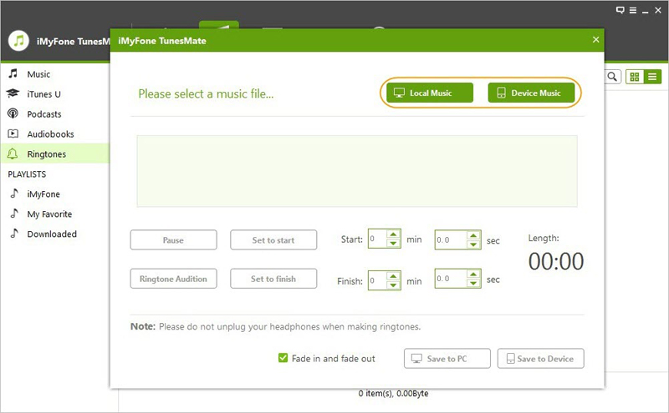Screen dimensions: 669x413
Task: Open iTunes U in the sidebar
Action: [54, 94]
